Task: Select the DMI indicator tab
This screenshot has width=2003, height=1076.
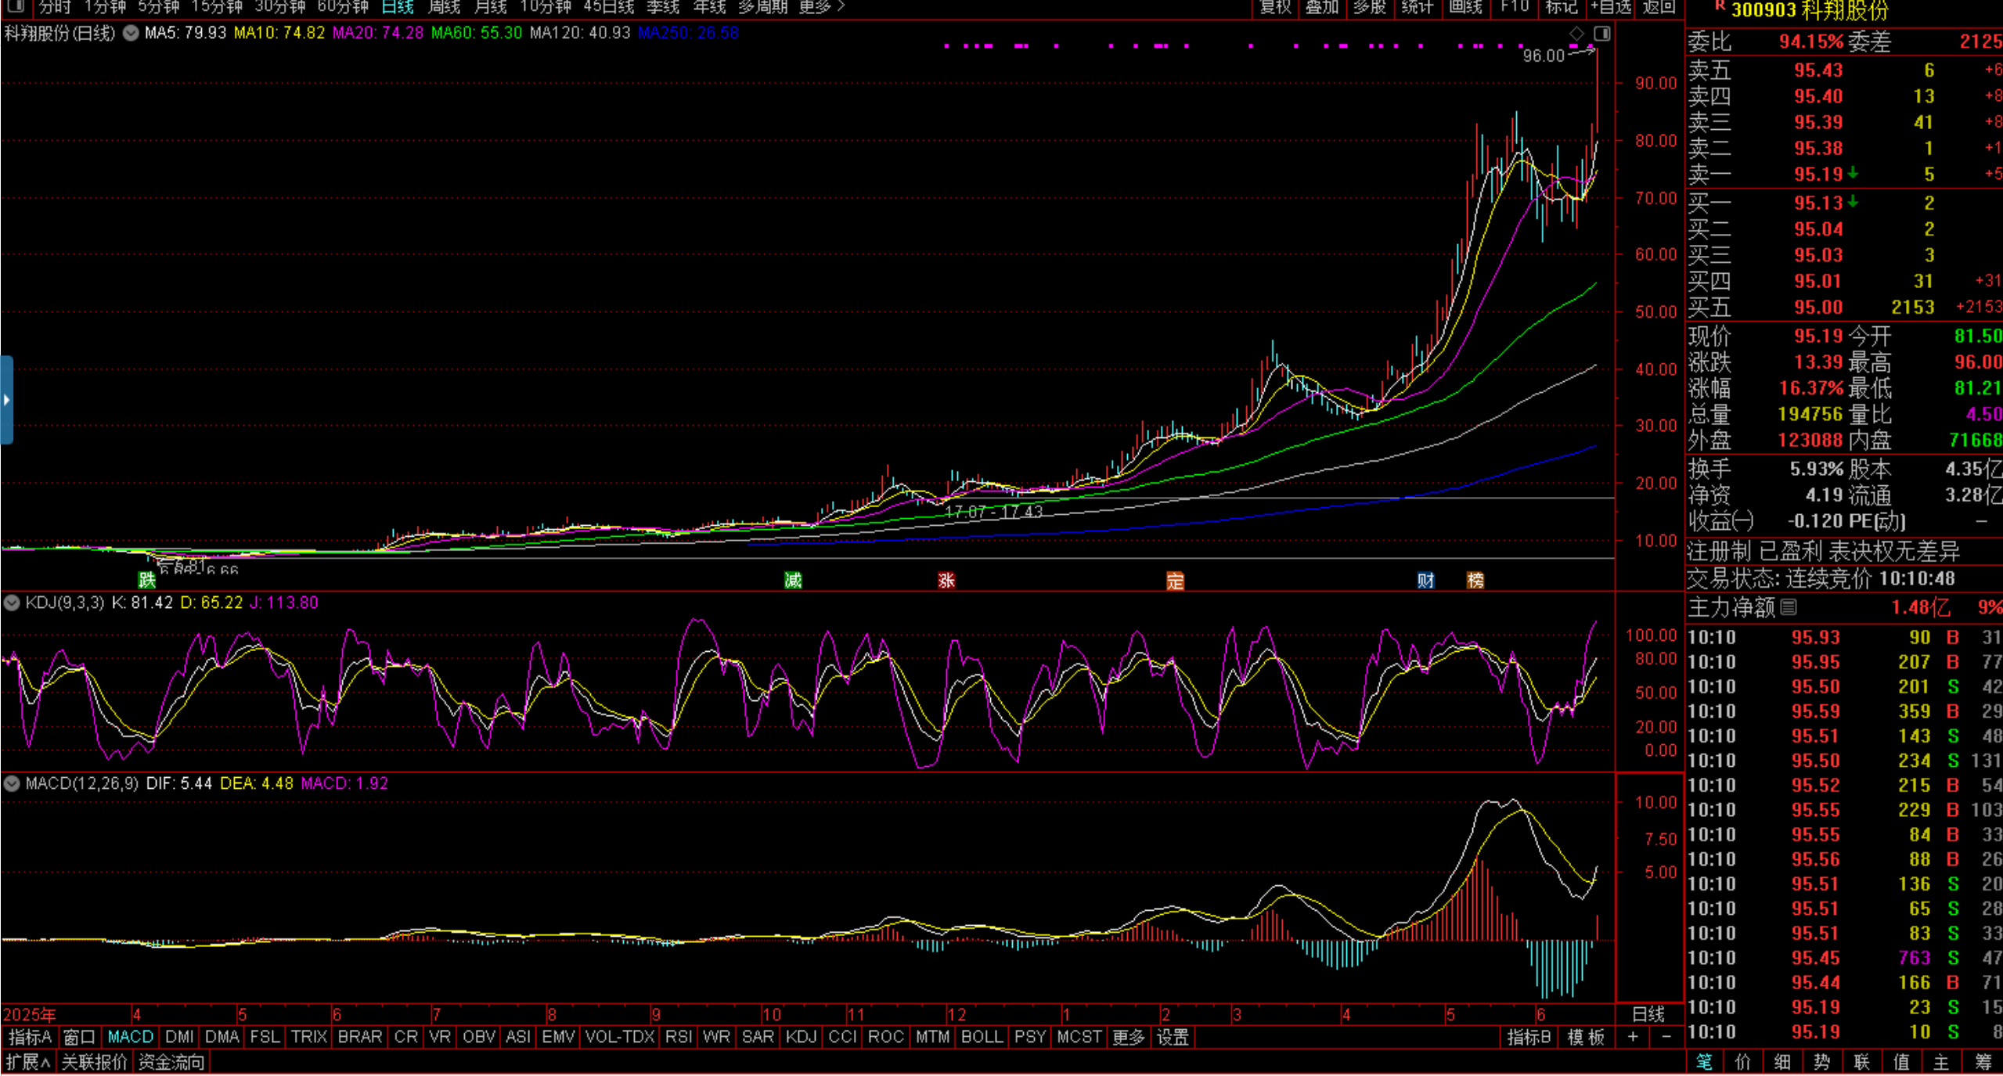Action: tap(179, 1037)
